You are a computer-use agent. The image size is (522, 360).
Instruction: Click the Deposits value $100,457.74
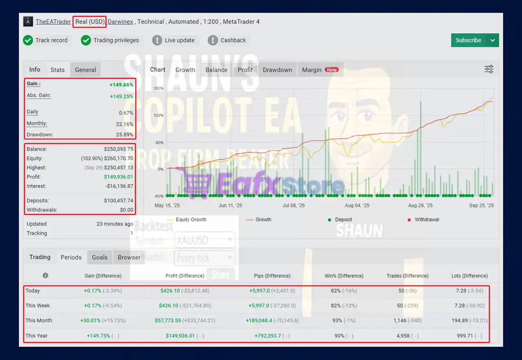tap(119, 201)
